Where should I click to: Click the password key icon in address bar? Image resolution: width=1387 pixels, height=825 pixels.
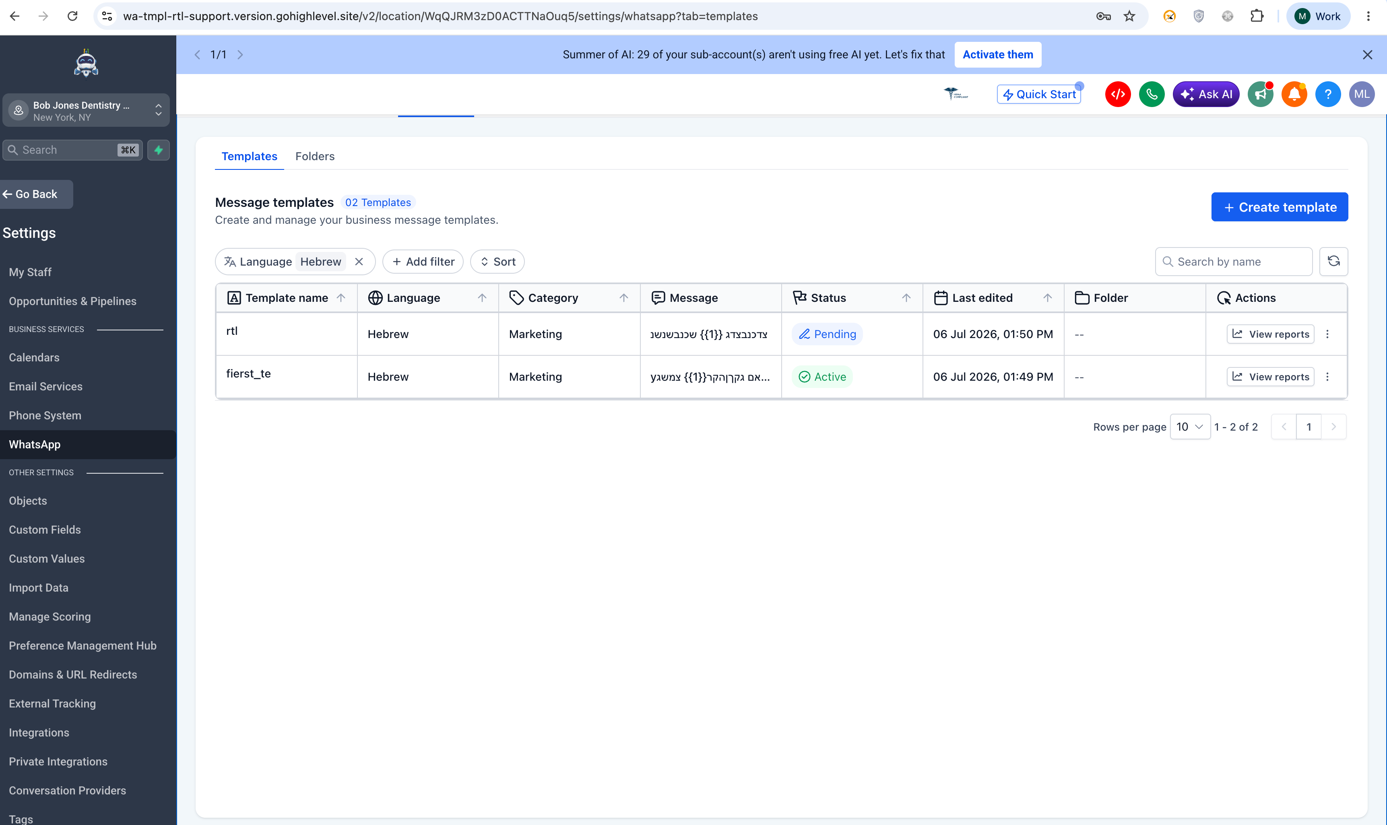[1103, 16]
